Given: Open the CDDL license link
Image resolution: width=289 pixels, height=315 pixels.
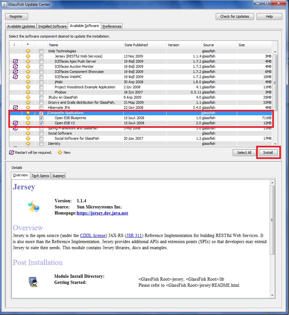Looking at the screenshot, I should tap(93, 235).
